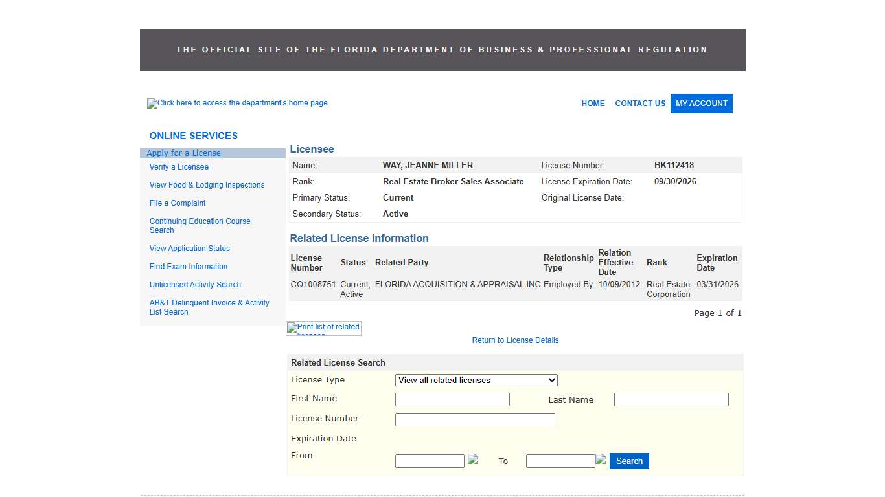Viewport: 885px width, 497px height.
Task: Click the License Number input field
Action: (x=474, y=419)
